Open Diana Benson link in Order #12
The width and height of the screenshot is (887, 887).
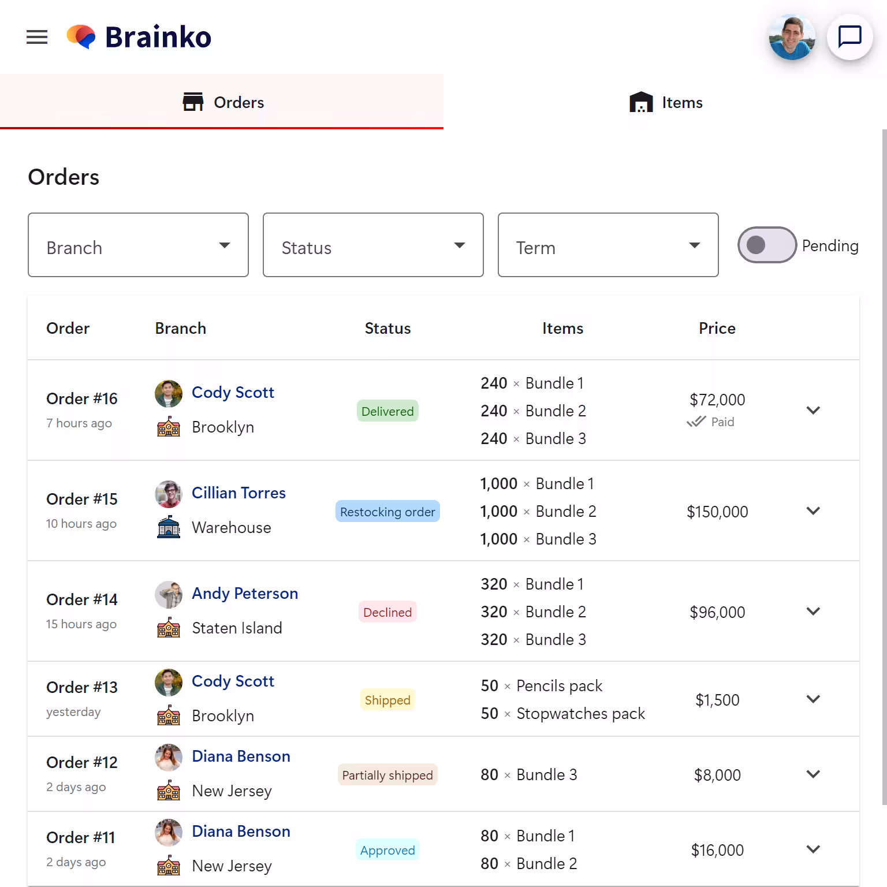pyautogui.click(x=241, y=756)
